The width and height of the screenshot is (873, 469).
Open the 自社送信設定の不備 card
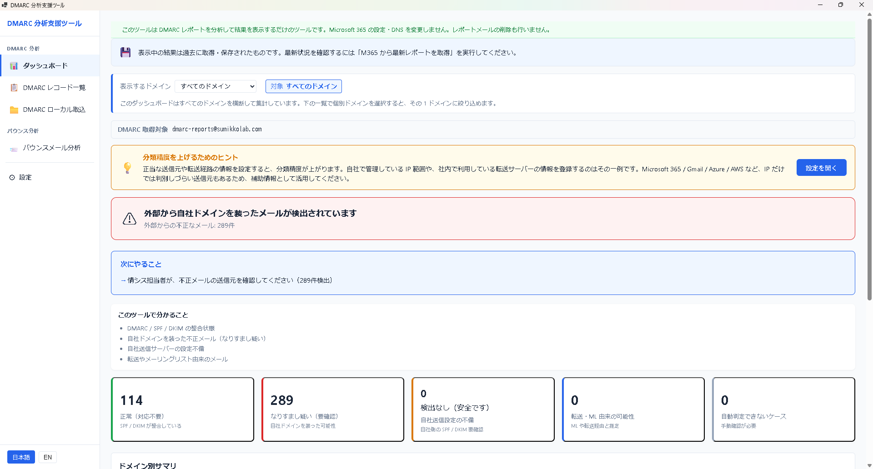[x=483, y=409]
